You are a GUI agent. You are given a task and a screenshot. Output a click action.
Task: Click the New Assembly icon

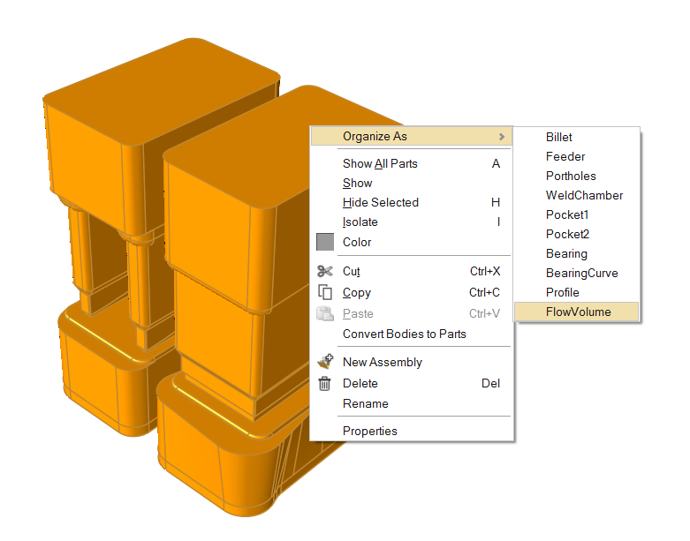pyautogui.click(x=325, y=362)
